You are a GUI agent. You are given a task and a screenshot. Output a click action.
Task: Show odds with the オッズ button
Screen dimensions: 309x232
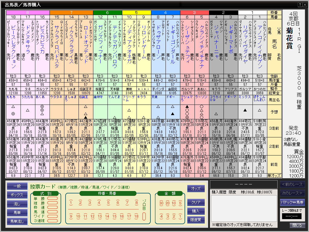pos(196,189)
